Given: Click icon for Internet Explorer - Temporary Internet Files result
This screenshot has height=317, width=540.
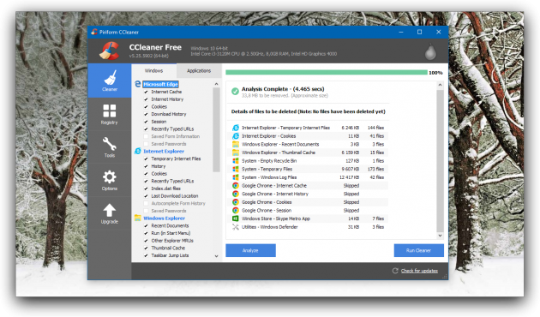Looking at the screenshot, I should tap(236, 128).
